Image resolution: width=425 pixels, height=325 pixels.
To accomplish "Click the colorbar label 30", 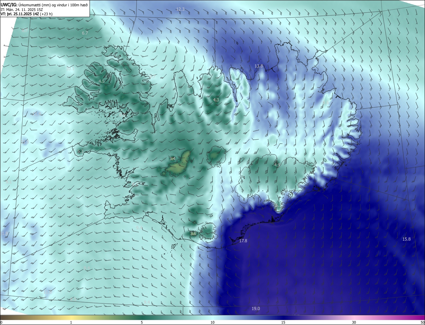I will pos(354,322).
